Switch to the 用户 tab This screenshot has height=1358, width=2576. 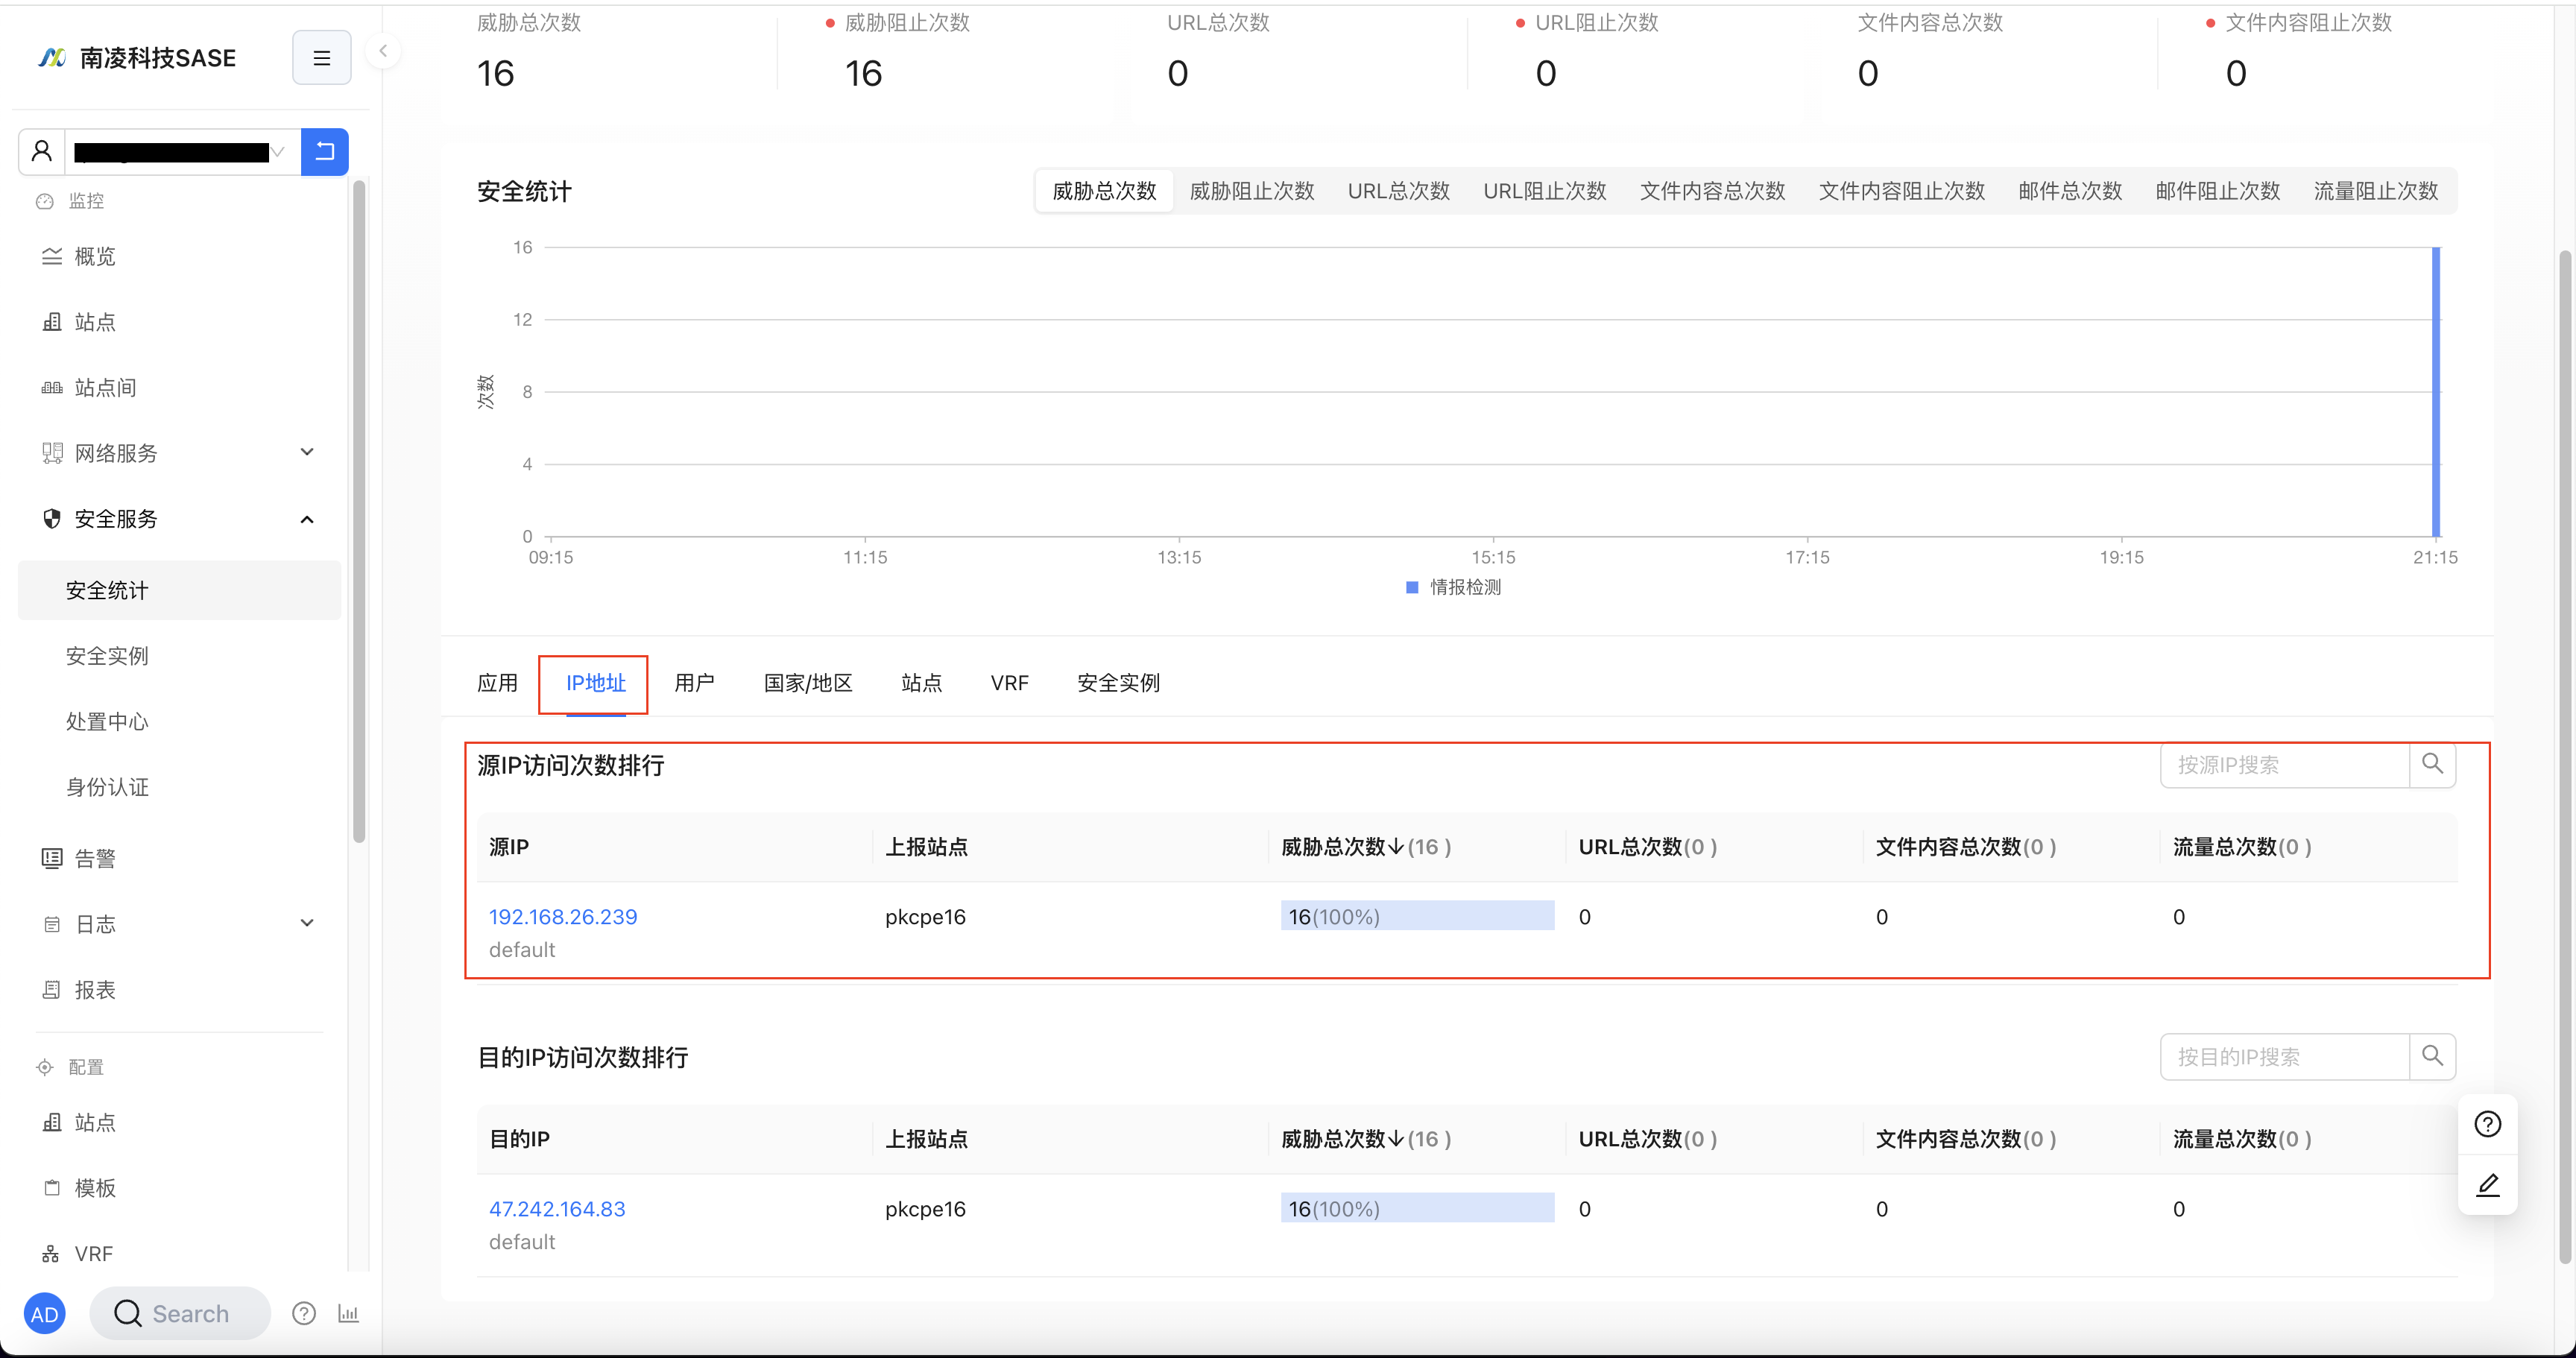pyautogui.click(x=694, y=683)
